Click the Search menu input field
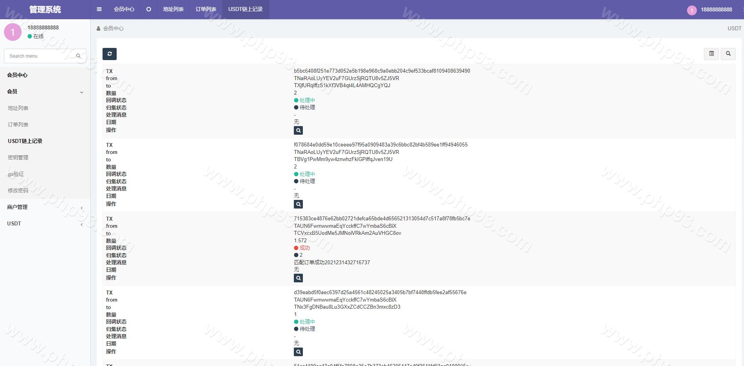The width and height of the screenshot is (744, 366). tap(39, 56)
